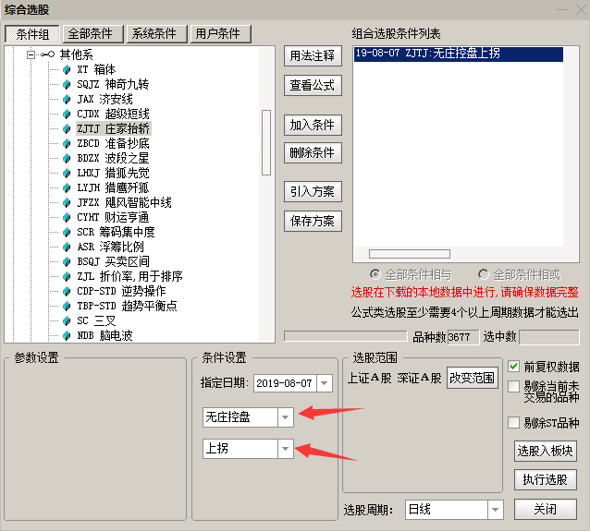Click the icon beside SC 三叉
Viewport: 590px width, 531px height.
(67, 321)
